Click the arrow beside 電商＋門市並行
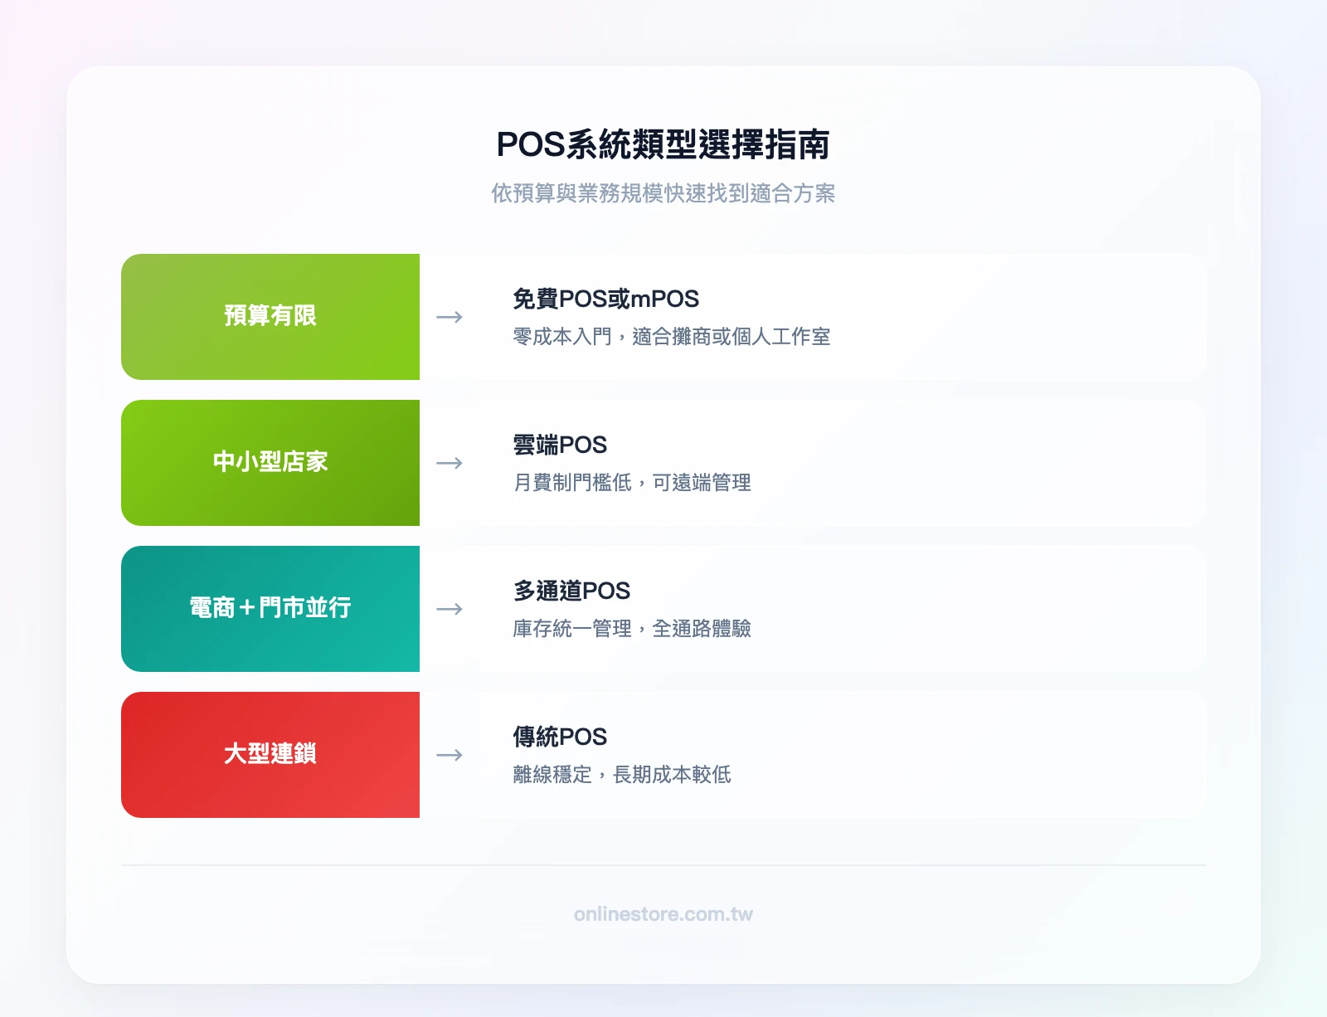This screenshot has height=1017, width=1327. pyautogui.click(x=450, y=609)
